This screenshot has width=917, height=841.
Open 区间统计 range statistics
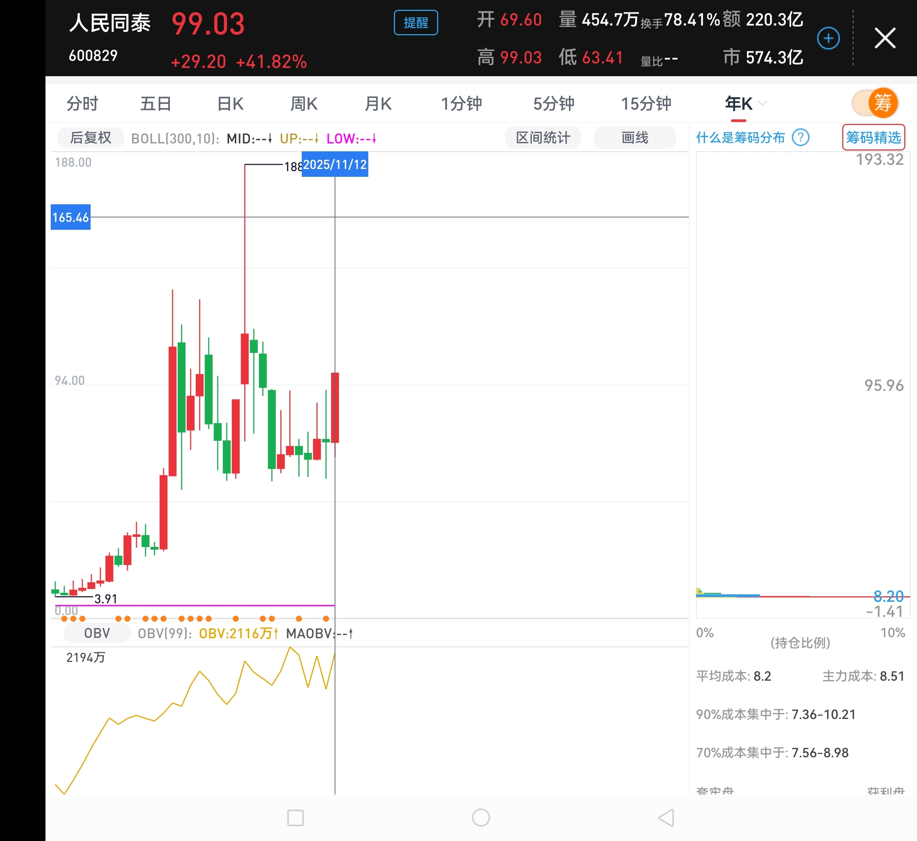coord(543,137)
